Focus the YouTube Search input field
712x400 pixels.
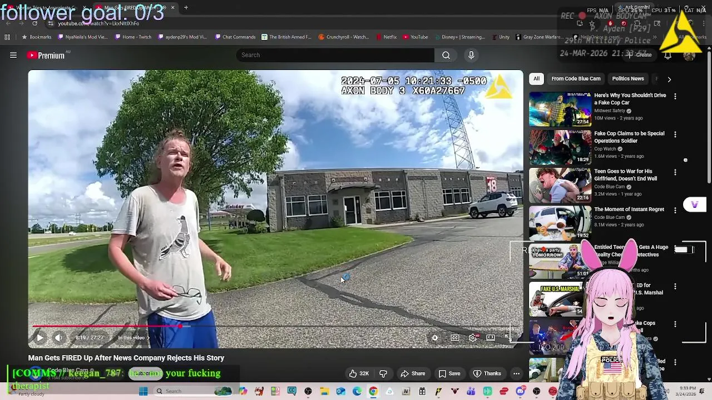coord(335,55)
